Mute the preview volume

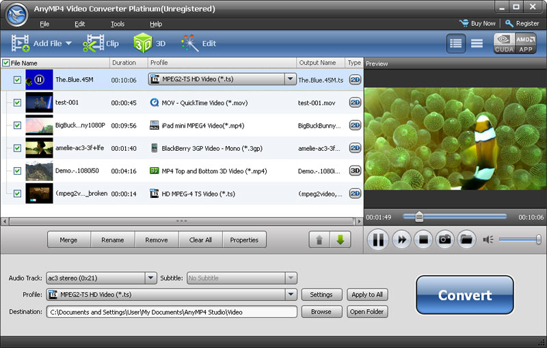[x=488, y=240]
